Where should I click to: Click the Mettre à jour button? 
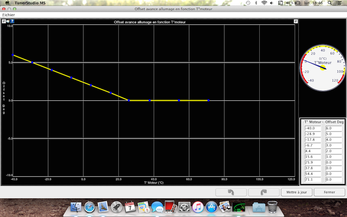tap(297, 192)
